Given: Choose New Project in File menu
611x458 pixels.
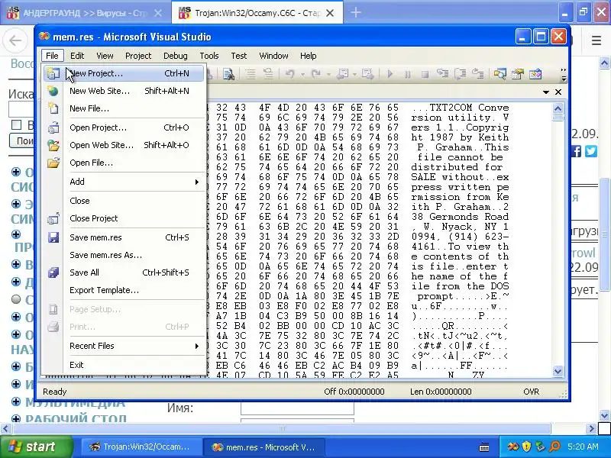Looking at the screenshot, I should pos(123,73).
